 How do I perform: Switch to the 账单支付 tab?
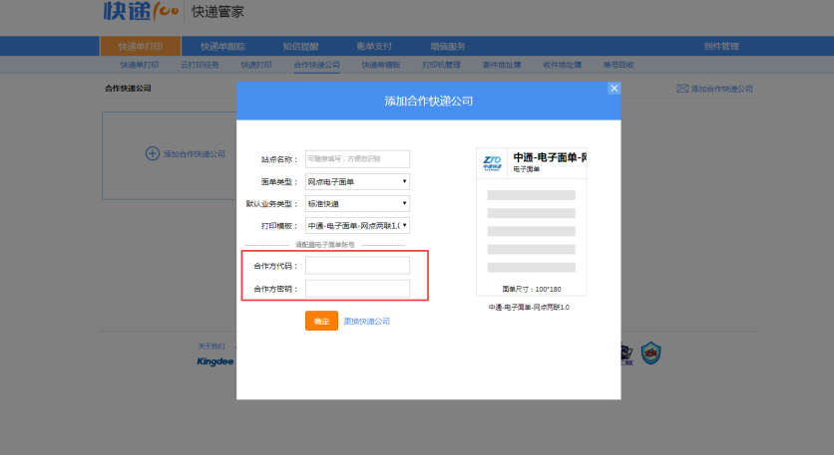tap(374, 46)
